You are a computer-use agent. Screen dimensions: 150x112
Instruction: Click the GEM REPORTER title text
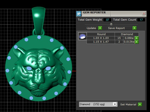pyautogui.click(x=94, y=12)
